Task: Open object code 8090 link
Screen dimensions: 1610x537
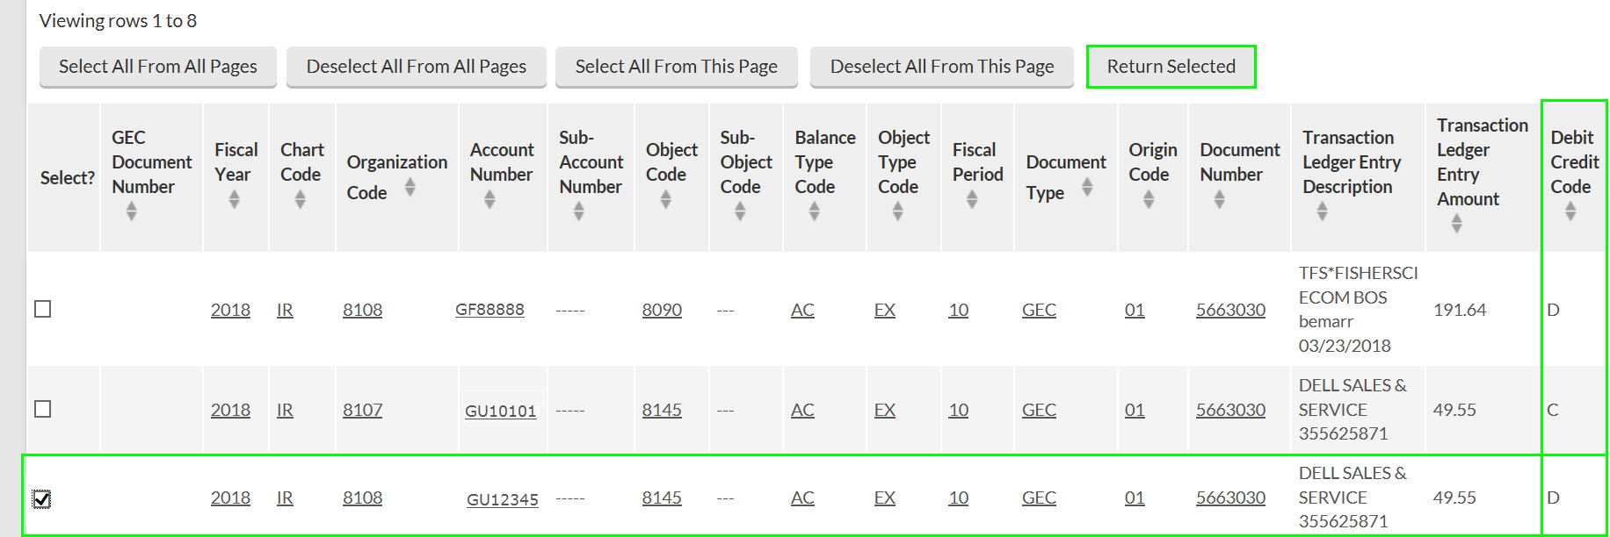Action: 661,310
